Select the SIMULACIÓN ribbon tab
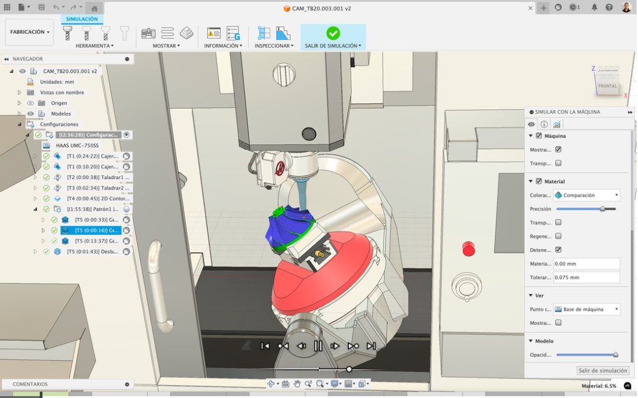 tap(82, 19)
